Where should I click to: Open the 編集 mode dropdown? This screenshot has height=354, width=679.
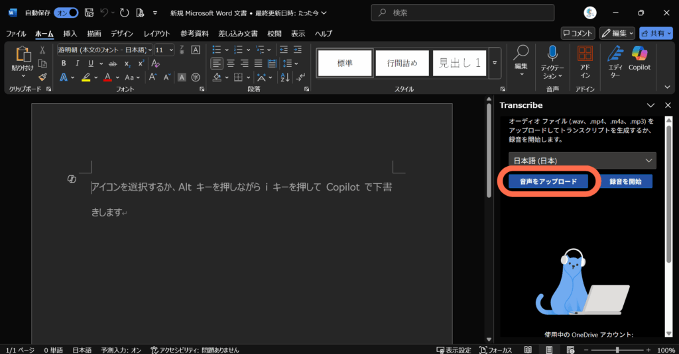(617, 33)
